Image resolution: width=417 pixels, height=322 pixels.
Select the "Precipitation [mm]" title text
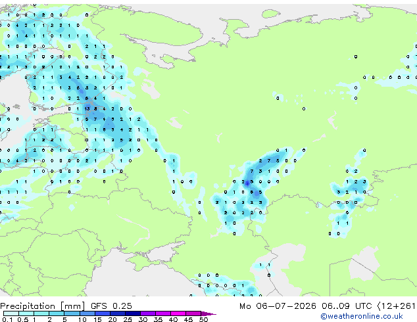(43, 306)
